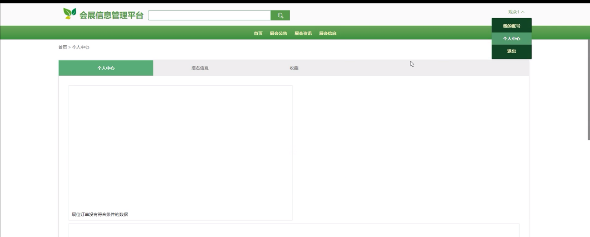This screenshot has width=590, height=237.
Task: Click the 会展信息管理平台 site title
Action: click(111, 15)
